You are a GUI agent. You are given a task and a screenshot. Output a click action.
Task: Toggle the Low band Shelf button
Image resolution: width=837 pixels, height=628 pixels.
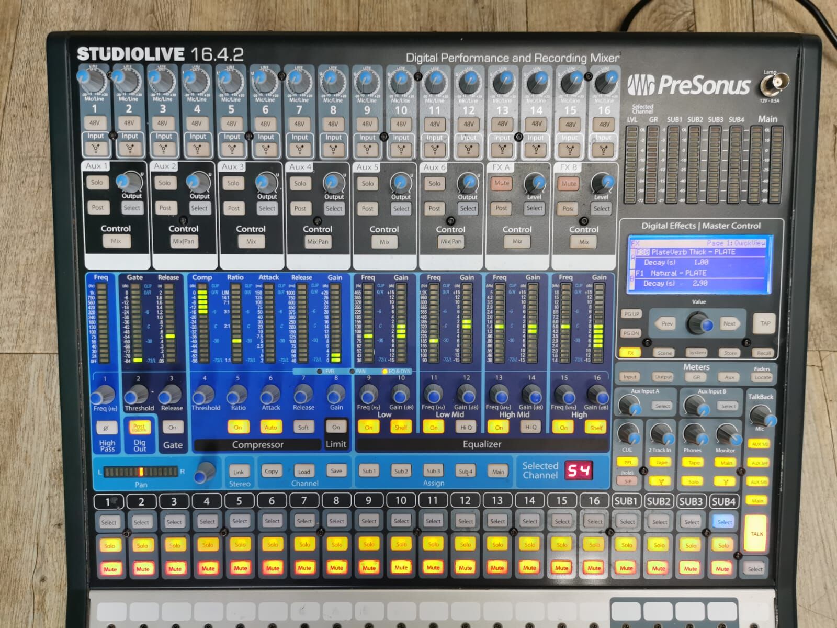401,428
